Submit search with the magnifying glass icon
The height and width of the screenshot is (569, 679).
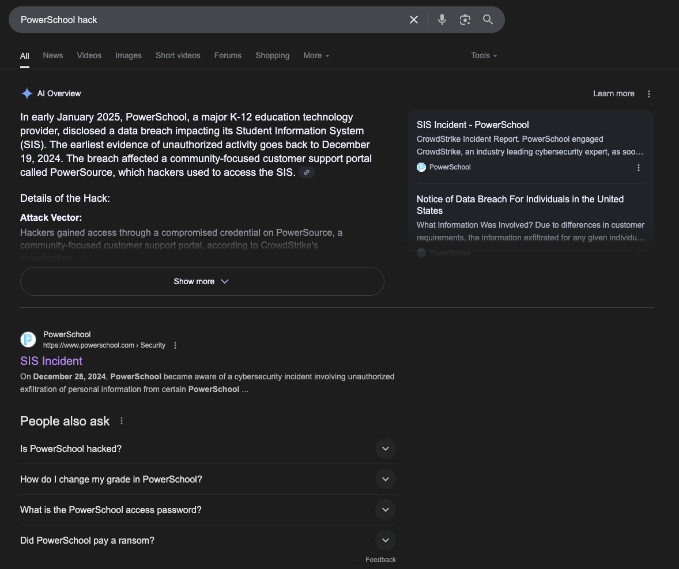(x=488, y=20)
